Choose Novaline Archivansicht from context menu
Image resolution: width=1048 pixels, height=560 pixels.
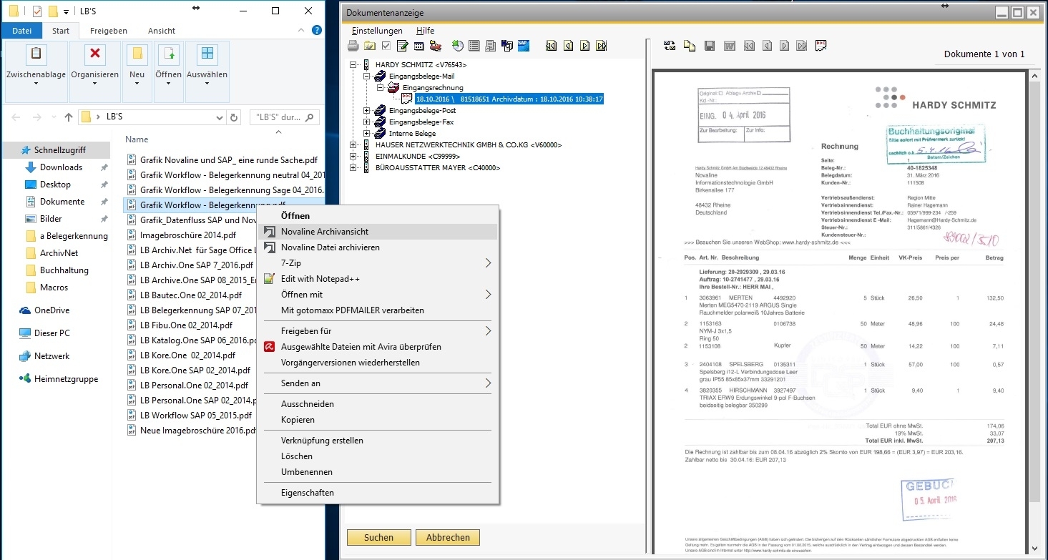(x=377, y=232)
